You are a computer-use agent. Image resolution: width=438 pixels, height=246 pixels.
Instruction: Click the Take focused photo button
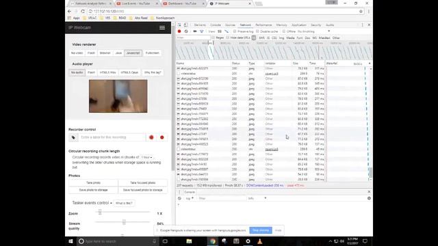143,182
